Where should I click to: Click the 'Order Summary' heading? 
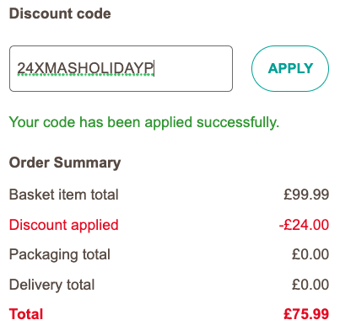click(x=65, y=163)
